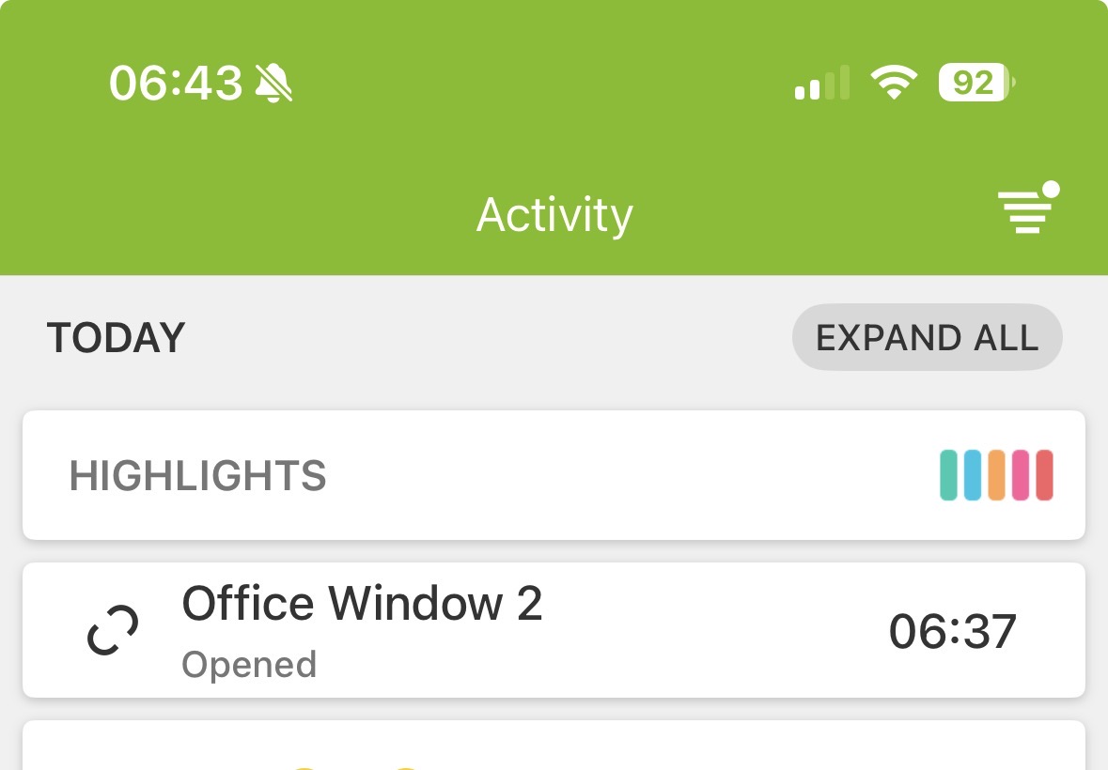Tap the TODAY section header
The height and width of the screenshot is (770, 1108).
[117, 338]
